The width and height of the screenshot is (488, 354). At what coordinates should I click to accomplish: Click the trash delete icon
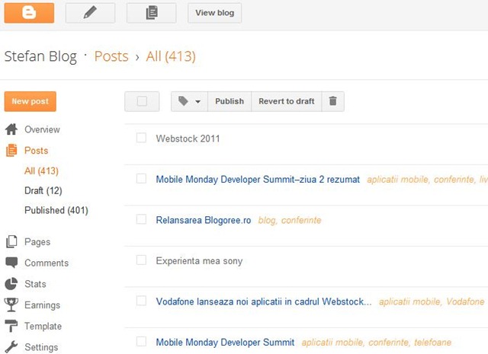(x=332, y=101)
